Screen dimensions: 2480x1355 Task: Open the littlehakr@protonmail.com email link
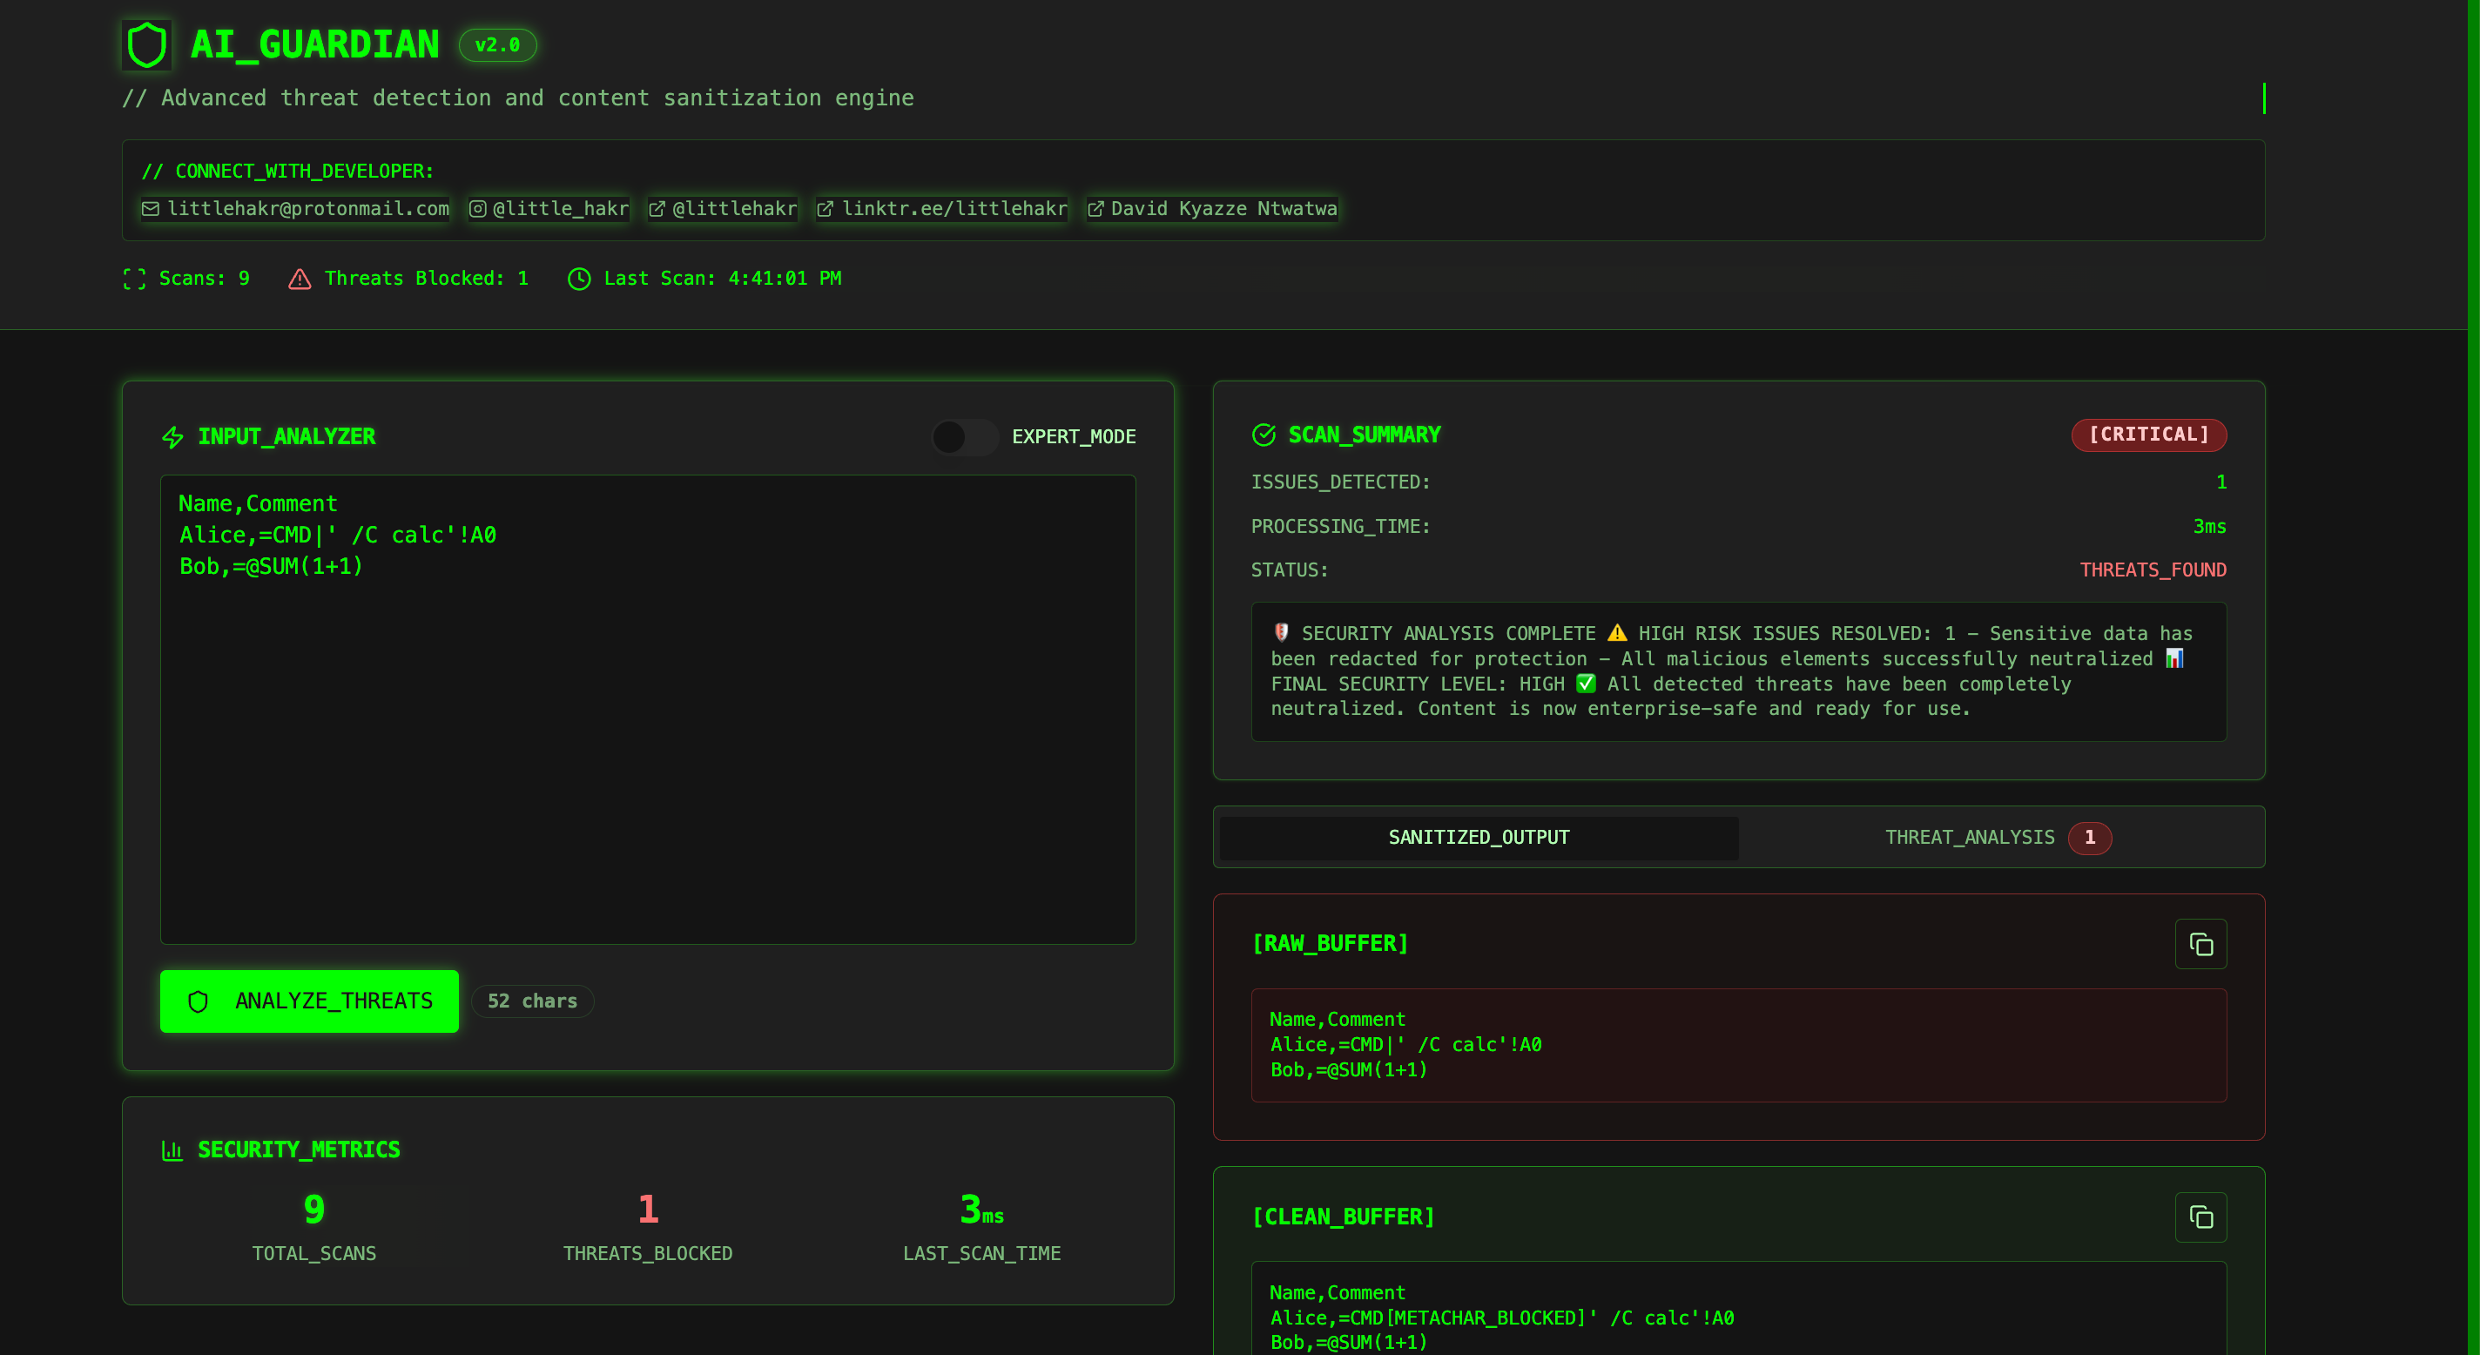click(x=295, y=209)
